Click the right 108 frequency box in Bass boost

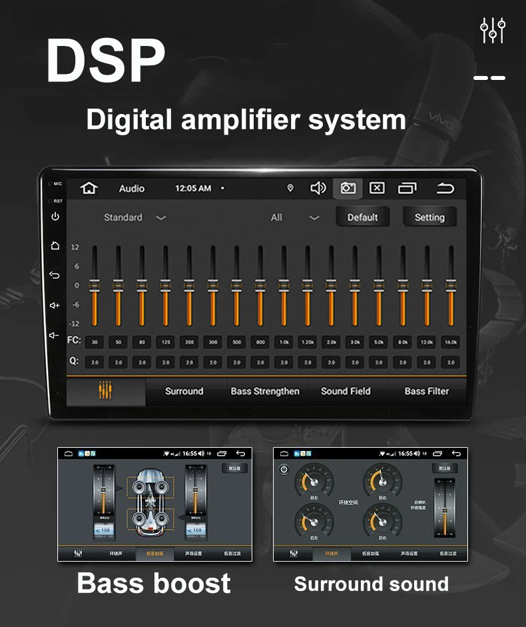[x=196, y=530]
